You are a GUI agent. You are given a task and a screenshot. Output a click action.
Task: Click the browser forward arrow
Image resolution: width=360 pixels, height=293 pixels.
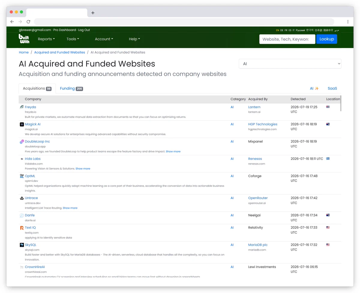tap(20, 22)
